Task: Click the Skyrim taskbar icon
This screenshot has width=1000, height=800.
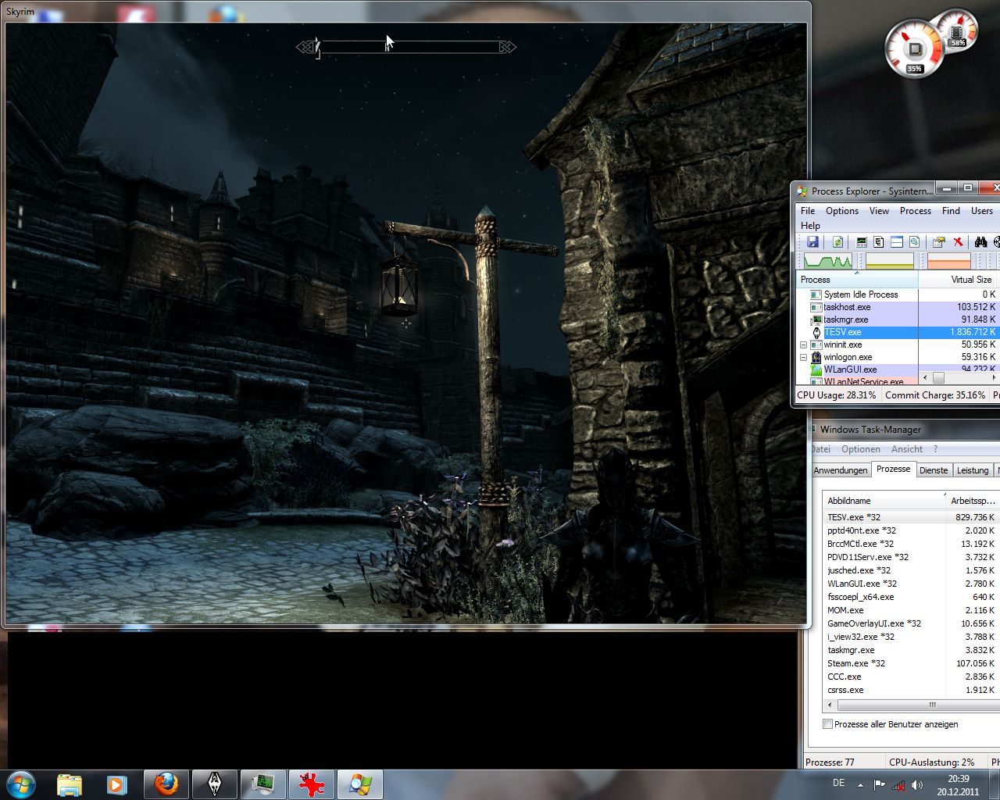Action: (214, 784)
